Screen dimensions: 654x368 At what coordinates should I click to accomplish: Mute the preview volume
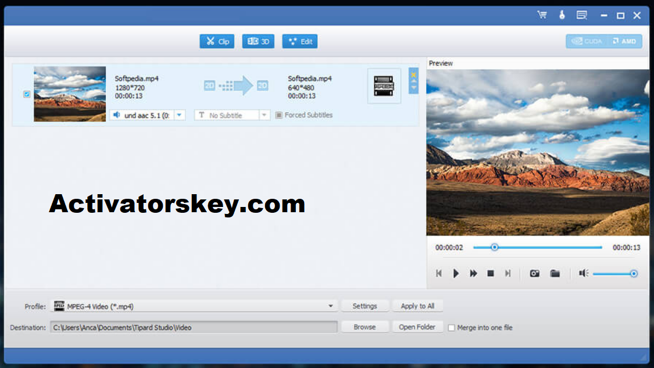tap(584, 273)
